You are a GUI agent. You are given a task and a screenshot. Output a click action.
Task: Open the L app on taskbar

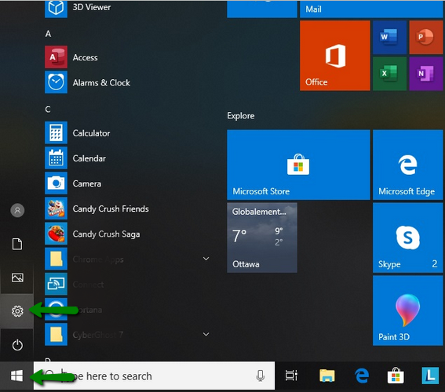click(430, 376)
